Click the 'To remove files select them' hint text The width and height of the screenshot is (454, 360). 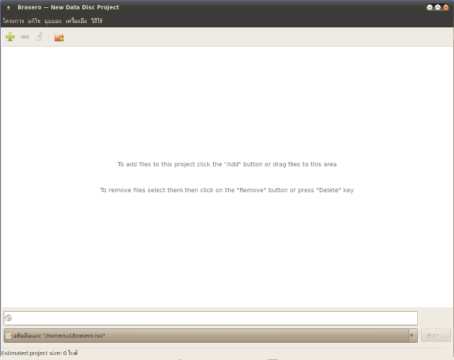tap(227, 190)
